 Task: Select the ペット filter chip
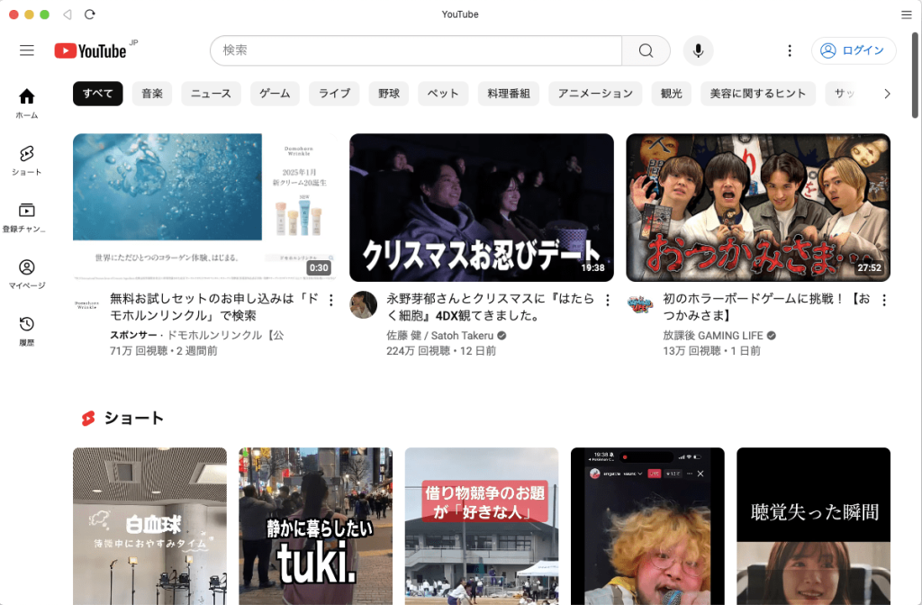tap(443, 94)
